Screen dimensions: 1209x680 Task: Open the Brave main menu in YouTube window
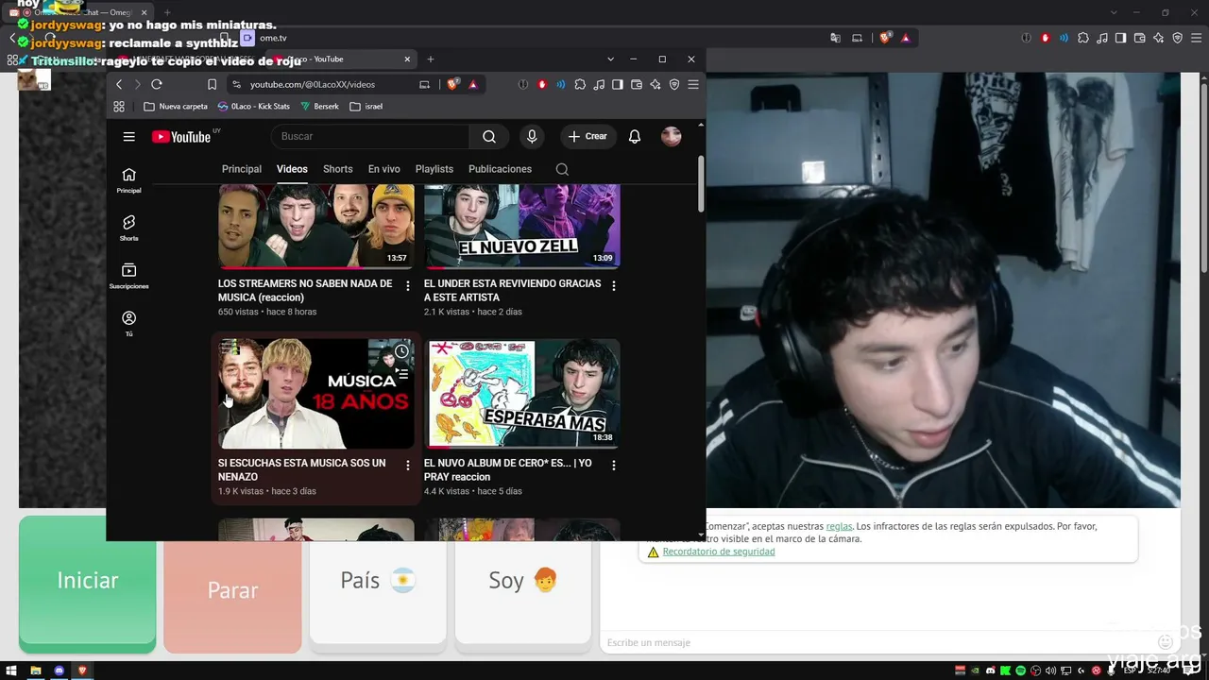693,84
